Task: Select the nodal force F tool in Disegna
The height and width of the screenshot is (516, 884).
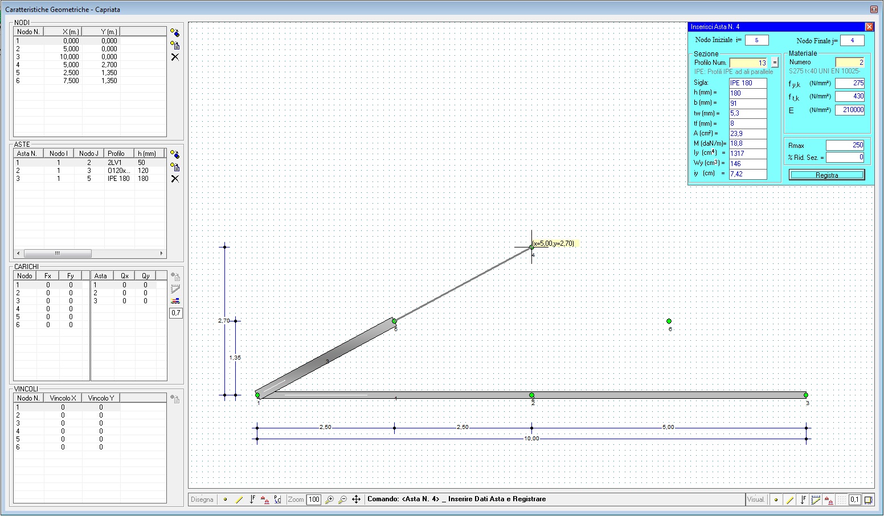Action: [252, 500]
